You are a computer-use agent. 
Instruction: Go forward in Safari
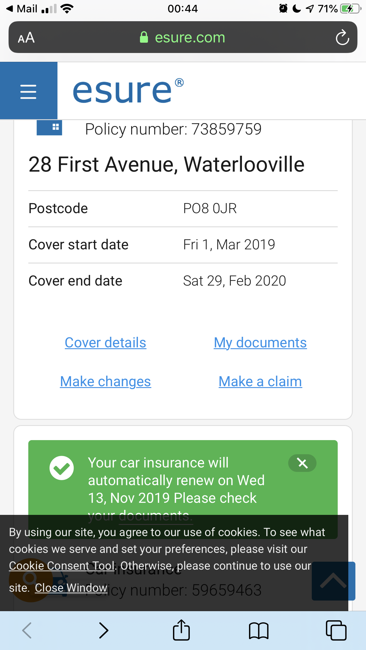(104, 631)
